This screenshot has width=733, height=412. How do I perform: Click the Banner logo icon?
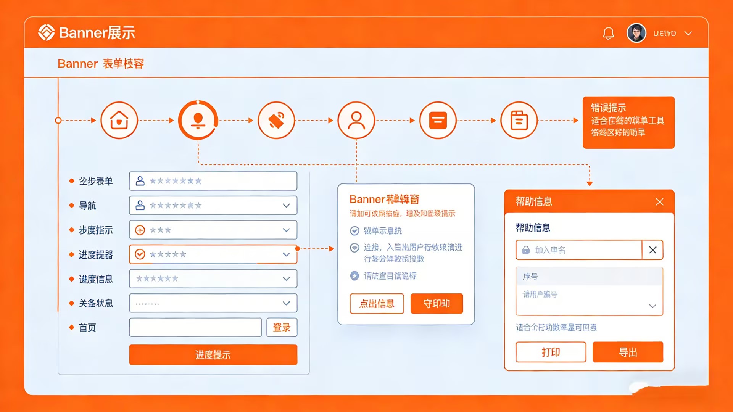coord(47,32)
